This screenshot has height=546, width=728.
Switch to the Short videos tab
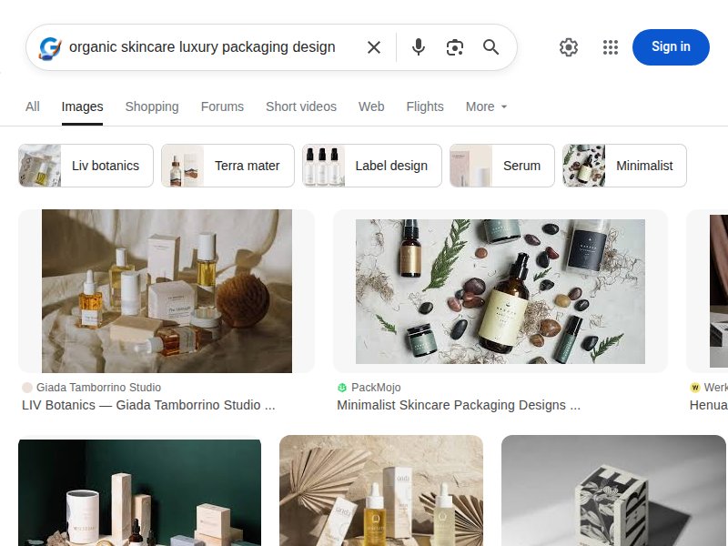[x=300, y=106]
